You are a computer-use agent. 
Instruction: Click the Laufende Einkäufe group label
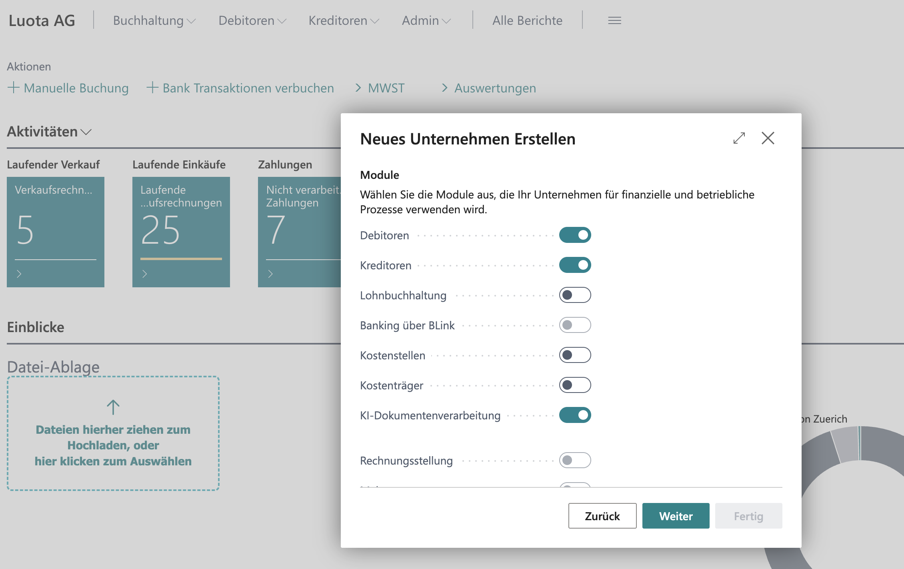coord(179,164)
